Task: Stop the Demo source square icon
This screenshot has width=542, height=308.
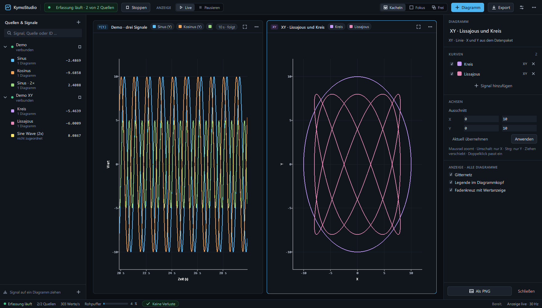Action: [x=80, y=47]
